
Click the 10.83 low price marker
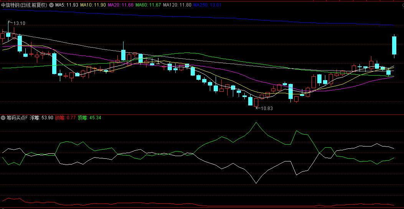tap(267, 109)
